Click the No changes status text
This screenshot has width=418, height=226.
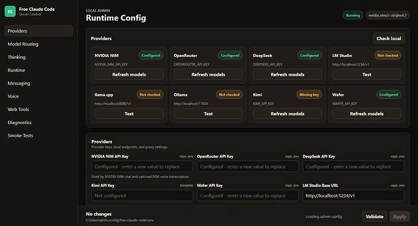pos(99,214)
